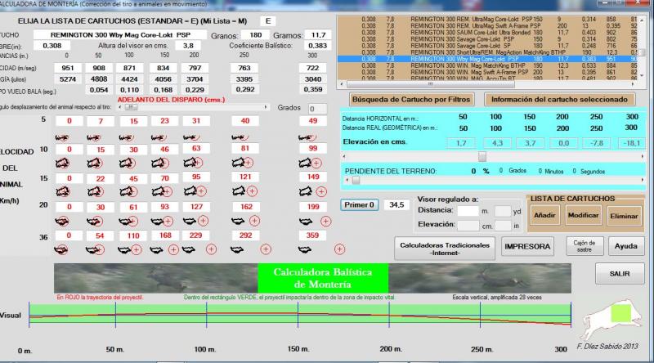Click the animal silhouette below value 199

302,221
